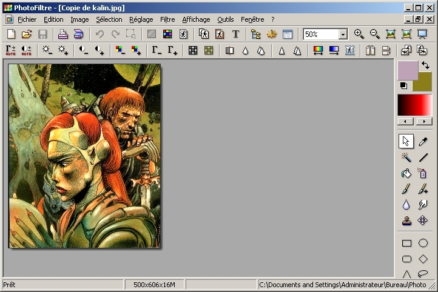This screenshot has width=438, height=292.
Task: Click the Print icon in toolbar
Action: [62, 35]
